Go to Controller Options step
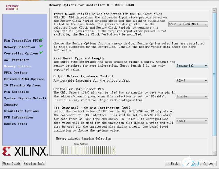219x169 pixels. pos(21,53)
